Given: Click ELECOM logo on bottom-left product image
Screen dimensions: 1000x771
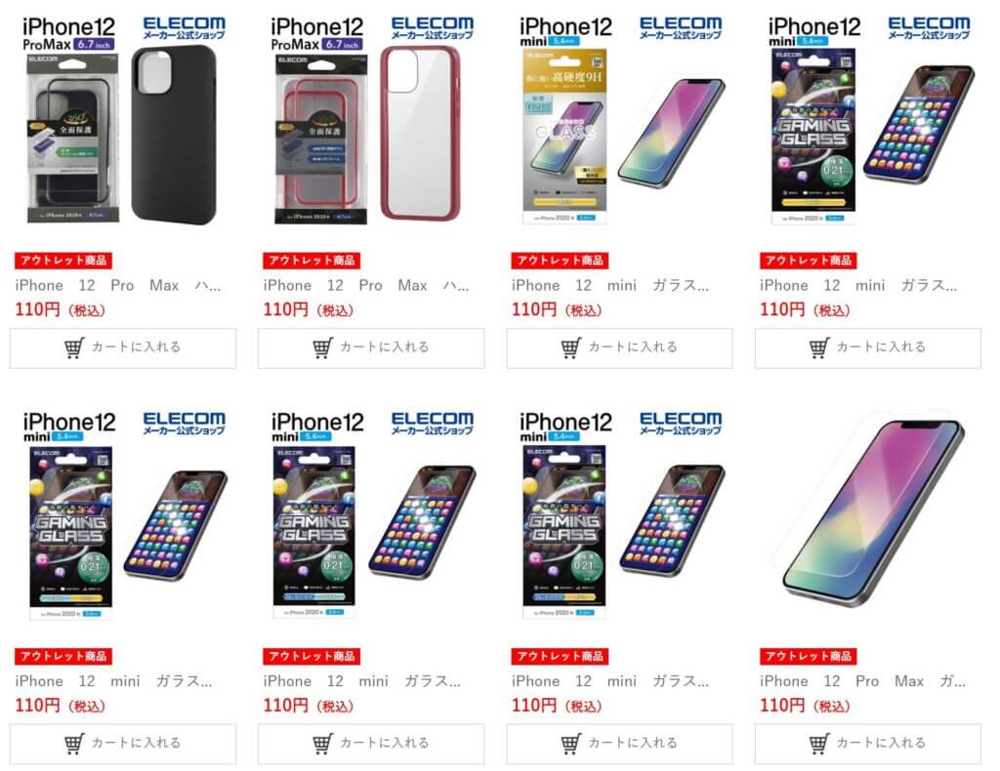Looking at the screenshot, I should (x=184, y=423).
